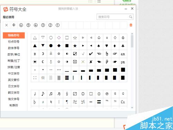This screenshot has height=130, width=173.
Task: Insert hollow triangle △ symbol
Action: (x=35, y=38)
